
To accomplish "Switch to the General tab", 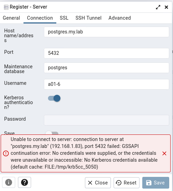I will (11, 18).
